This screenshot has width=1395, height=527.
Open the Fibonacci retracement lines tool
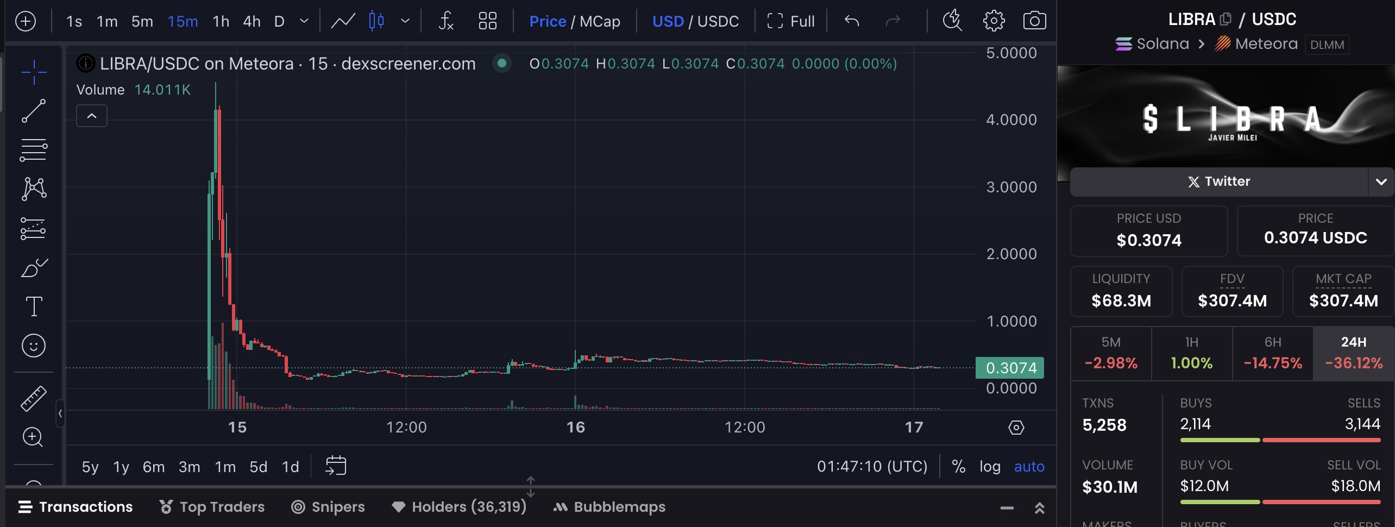(x=34, y=150)
